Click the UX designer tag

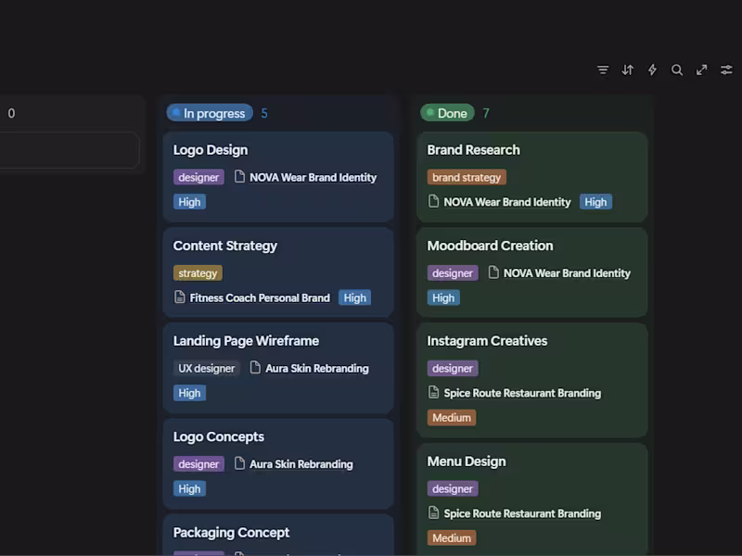(x=207, y=368)
